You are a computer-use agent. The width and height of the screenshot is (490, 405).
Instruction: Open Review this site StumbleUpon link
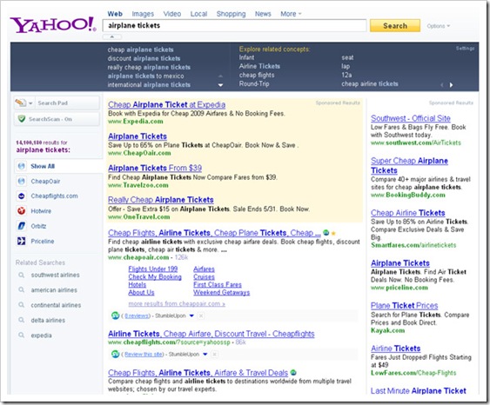144,354
